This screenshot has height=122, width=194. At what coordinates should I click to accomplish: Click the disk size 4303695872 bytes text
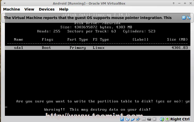(x=96, y=27)
